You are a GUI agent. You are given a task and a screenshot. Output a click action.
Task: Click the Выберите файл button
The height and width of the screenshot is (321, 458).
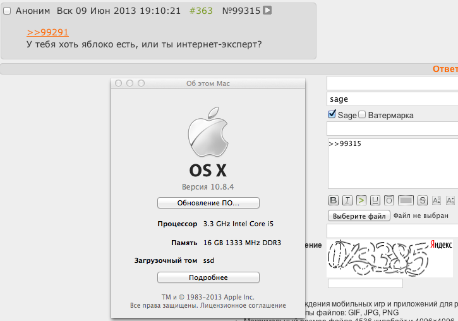(x=359, y=216)
